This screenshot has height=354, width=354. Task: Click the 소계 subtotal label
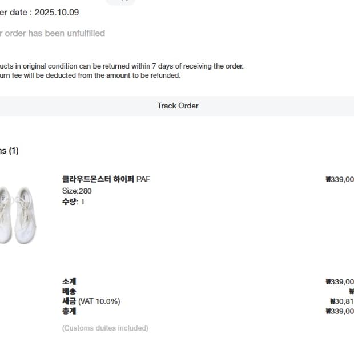(x=69, y=281)
